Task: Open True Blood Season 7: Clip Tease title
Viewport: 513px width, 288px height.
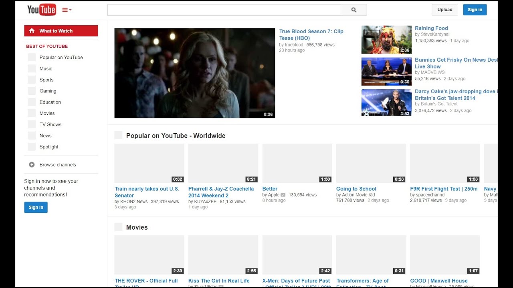Action: [311, 35]
